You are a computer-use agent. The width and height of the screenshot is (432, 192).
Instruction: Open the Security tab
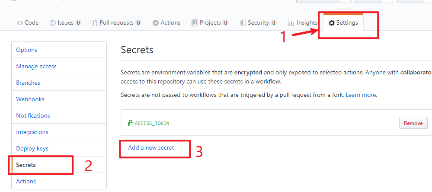click(258, 22)
